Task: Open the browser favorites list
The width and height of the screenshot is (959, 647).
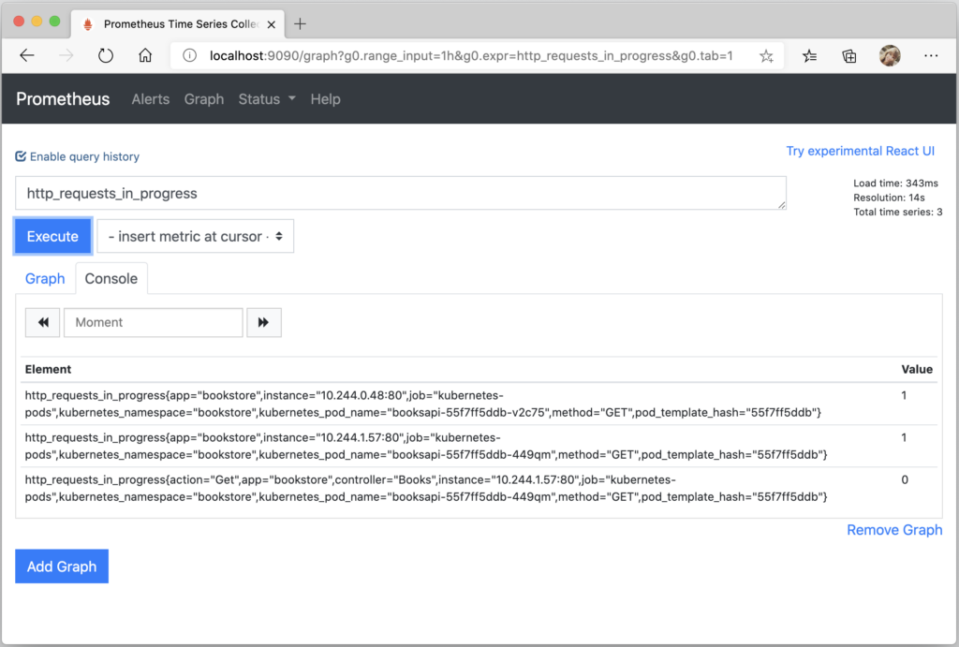Action: point(809,56)
